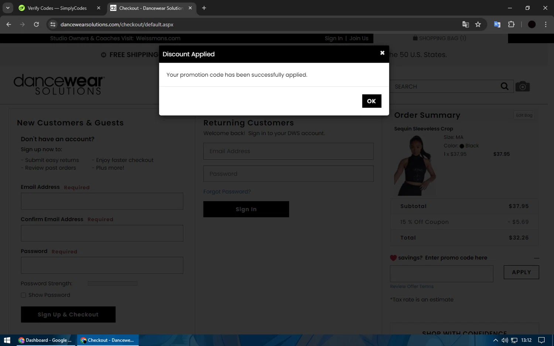Viewport: 554px width, 346px height.
Task: Open site information icon in address bar
Action: coord(53,24)
